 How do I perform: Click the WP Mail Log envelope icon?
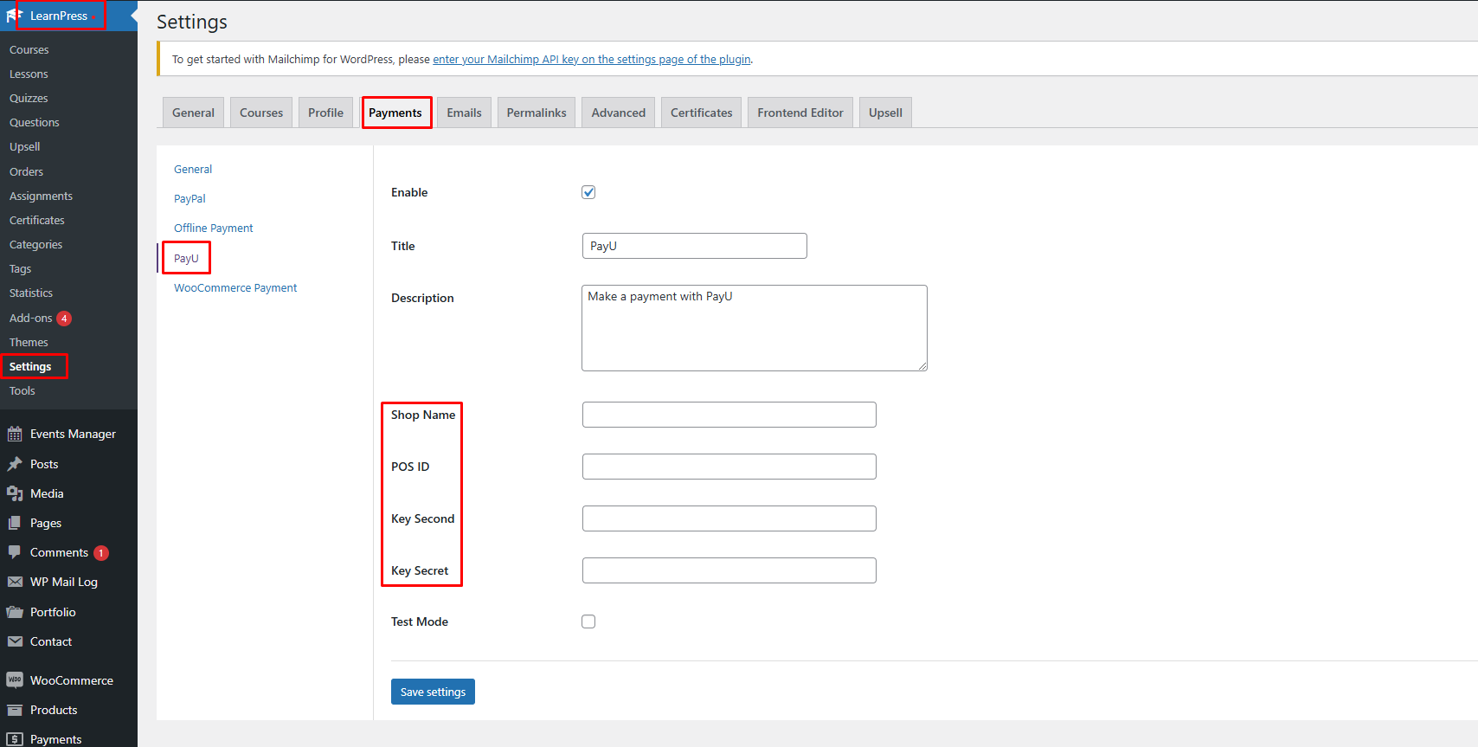tap(15, 582)
